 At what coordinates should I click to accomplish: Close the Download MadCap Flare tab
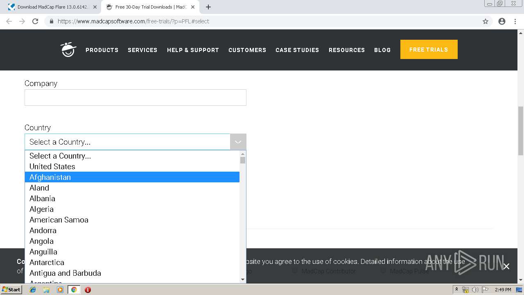click(95, 7)
